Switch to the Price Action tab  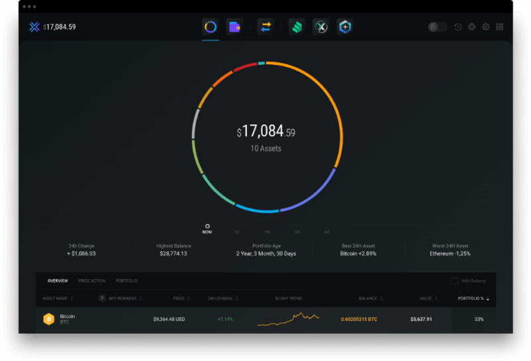(92, 281)
